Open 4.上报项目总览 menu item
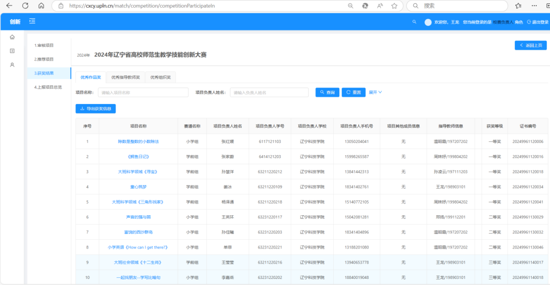The height and width of the screenshot is (285, 550). tap(48, 87)
